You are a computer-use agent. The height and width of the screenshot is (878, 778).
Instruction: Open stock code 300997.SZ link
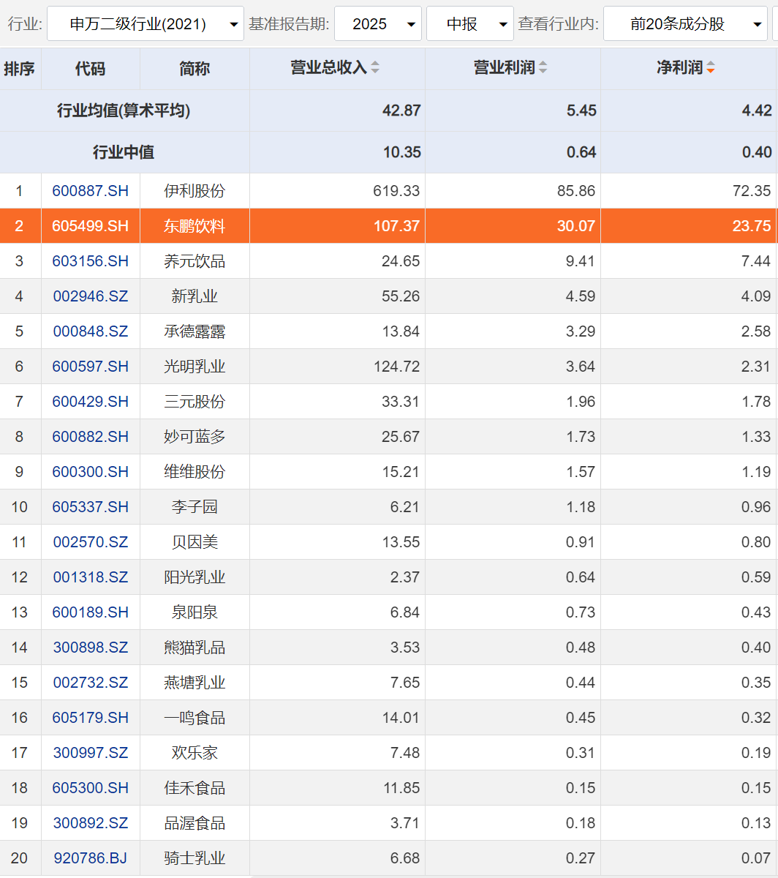point(91,753)
